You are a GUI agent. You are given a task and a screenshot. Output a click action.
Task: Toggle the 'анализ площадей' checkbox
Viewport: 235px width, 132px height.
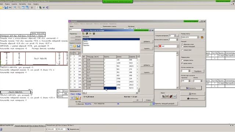point(182,47)
